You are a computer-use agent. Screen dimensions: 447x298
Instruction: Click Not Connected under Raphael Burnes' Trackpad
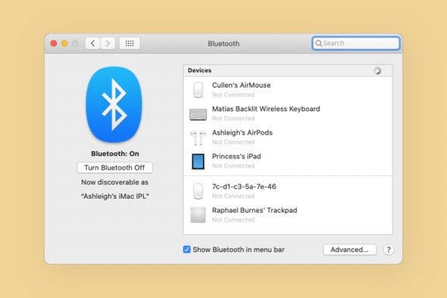[x=233, y=220]
